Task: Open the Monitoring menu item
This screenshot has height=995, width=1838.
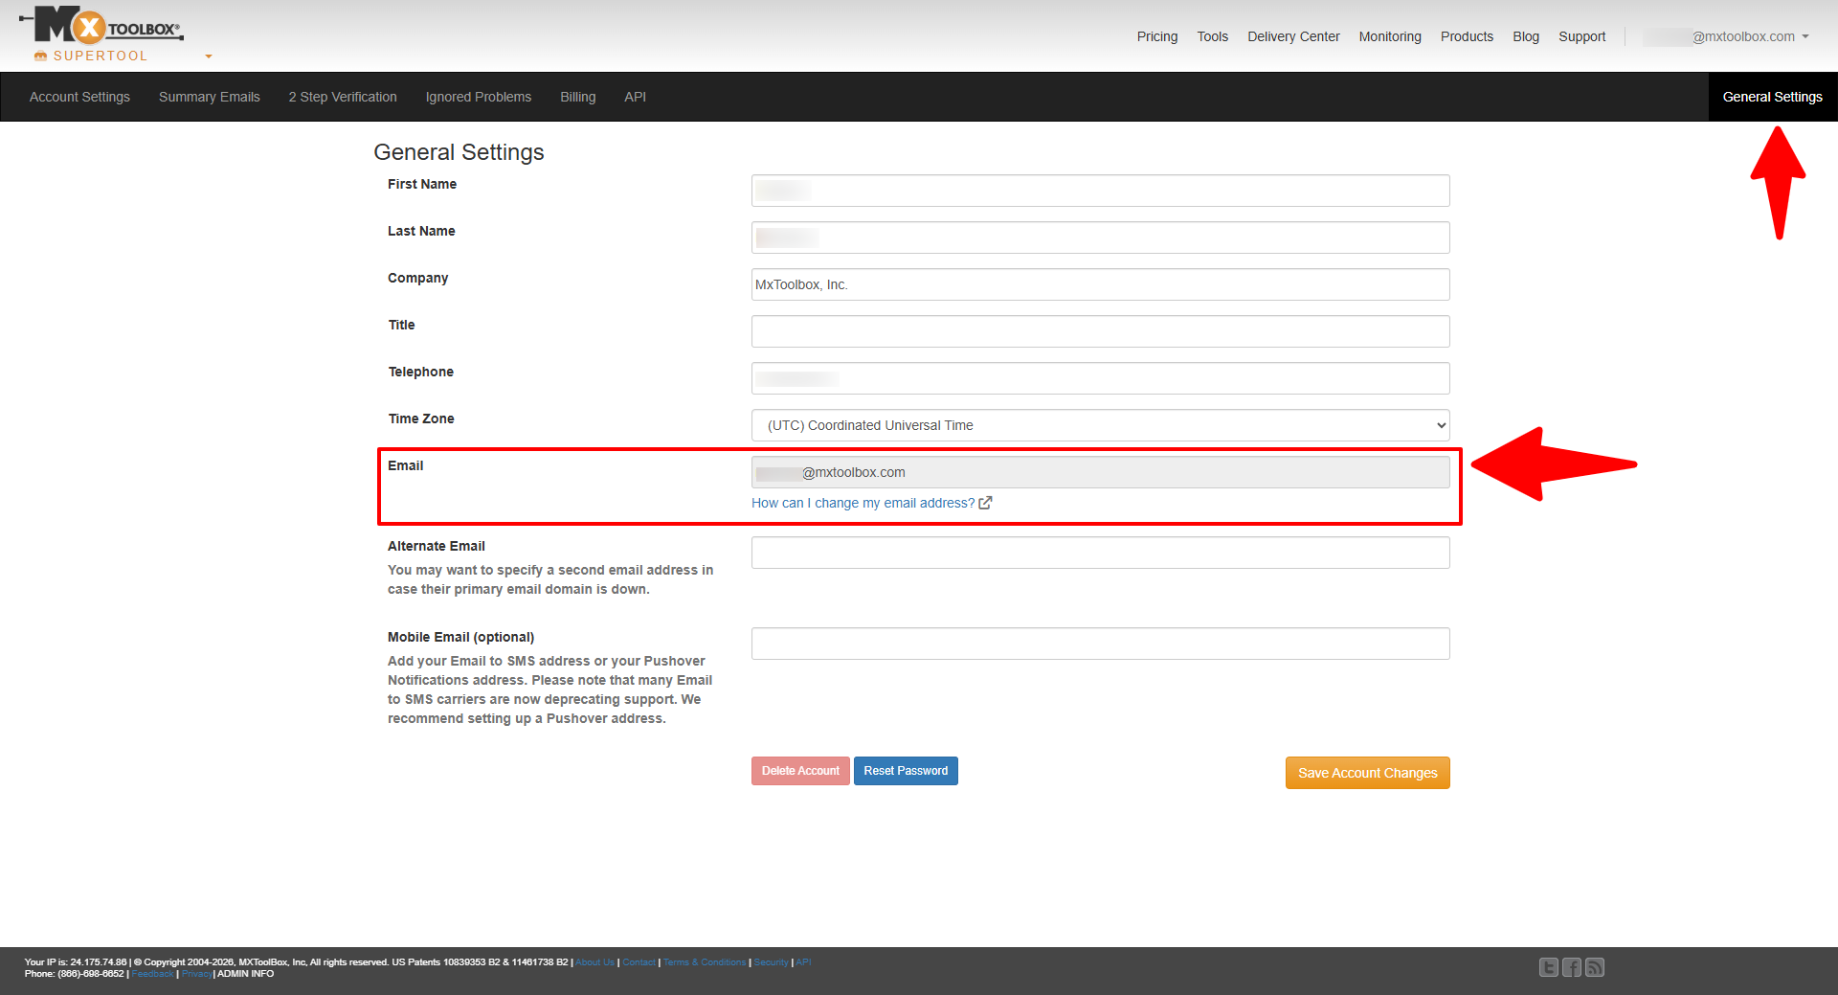Action: pyautogui.click(x=1390, y=36)
